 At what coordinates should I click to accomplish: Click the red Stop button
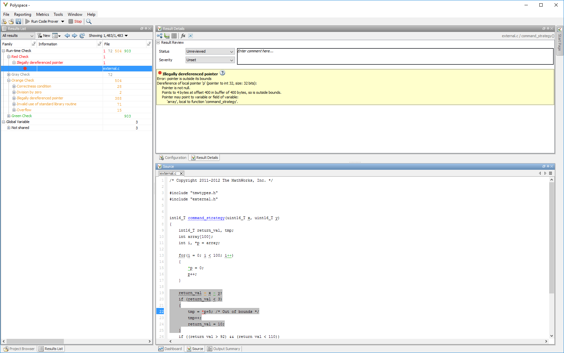coord(75,21)
